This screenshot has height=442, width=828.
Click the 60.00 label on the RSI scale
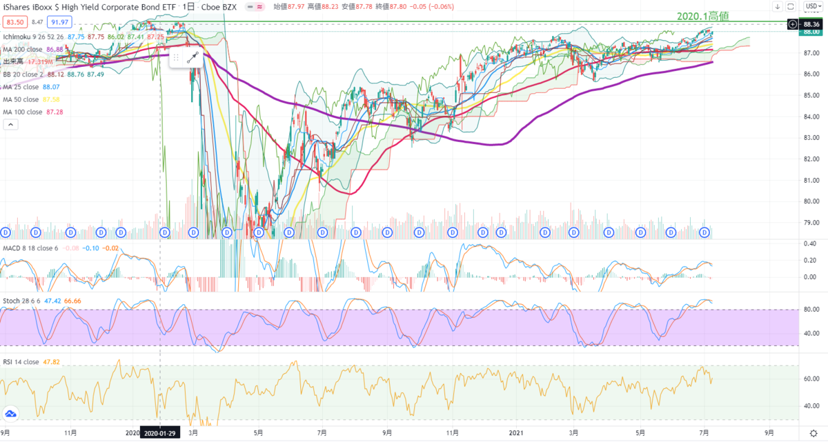[810, 379]
